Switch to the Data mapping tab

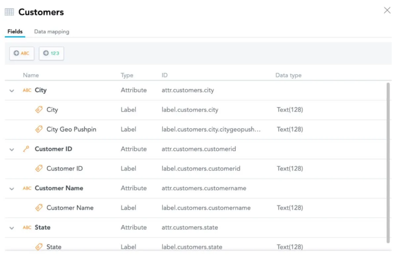52,32
